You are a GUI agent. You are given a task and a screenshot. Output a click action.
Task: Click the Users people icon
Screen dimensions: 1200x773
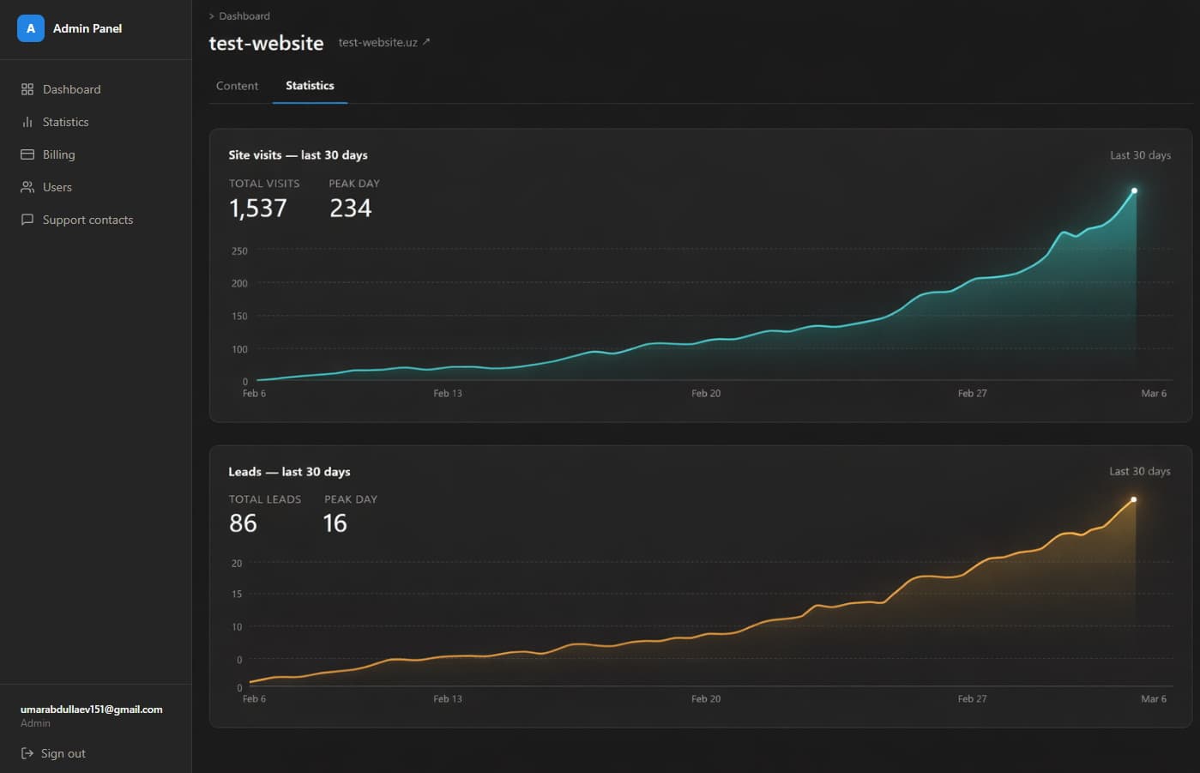[27, 187]
